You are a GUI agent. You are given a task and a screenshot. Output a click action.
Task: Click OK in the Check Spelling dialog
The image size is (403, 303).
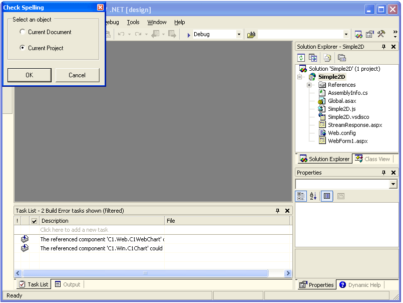pyautogui.click(x=28, y=75)
